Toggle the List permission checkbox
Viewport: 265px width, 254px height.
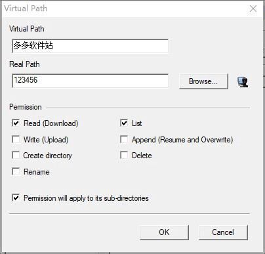[x=124, y=123]
